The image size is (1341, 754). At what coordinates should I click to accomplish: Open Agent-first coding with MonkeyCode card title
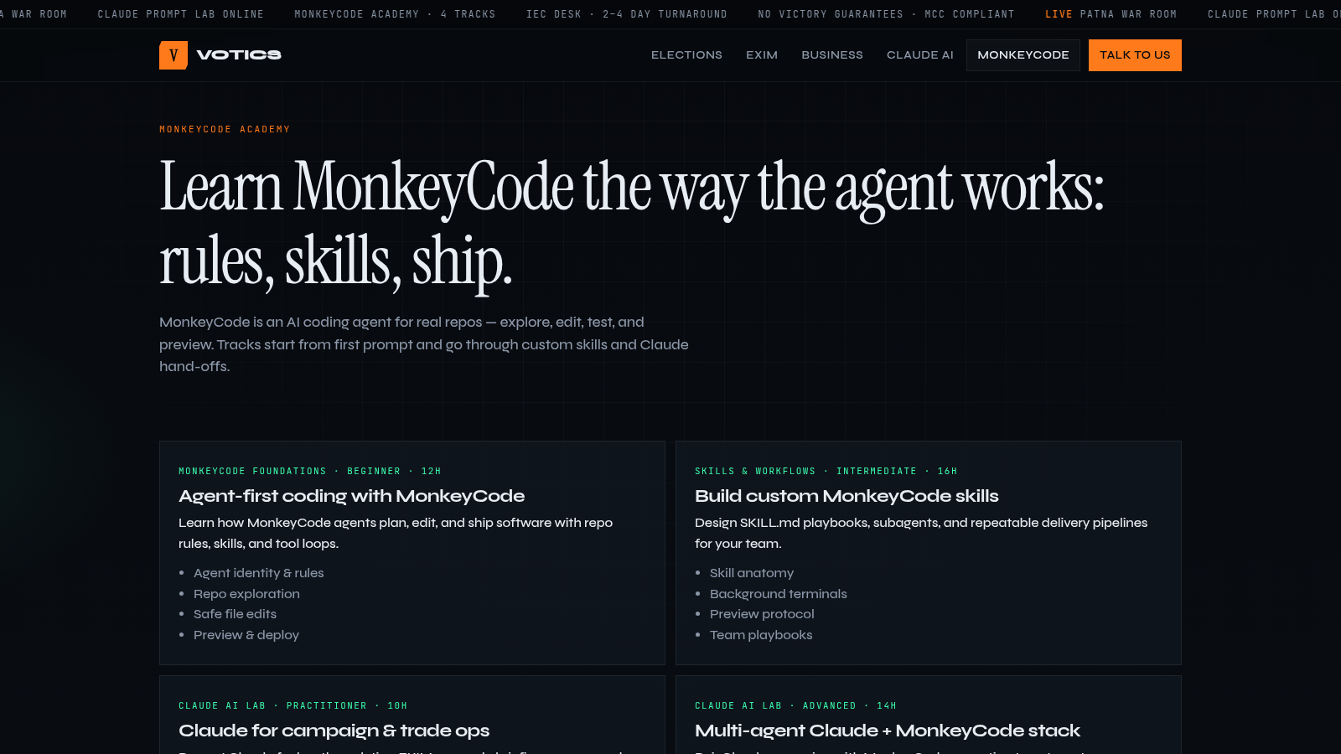351,496
